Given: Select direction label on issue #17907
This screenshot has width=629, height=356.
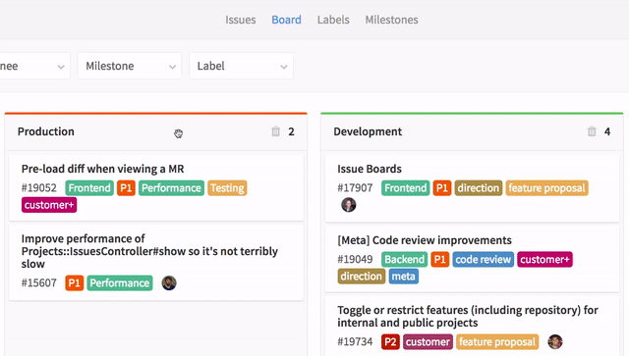Looking at the screenshot, I should (x=479, y=188).
